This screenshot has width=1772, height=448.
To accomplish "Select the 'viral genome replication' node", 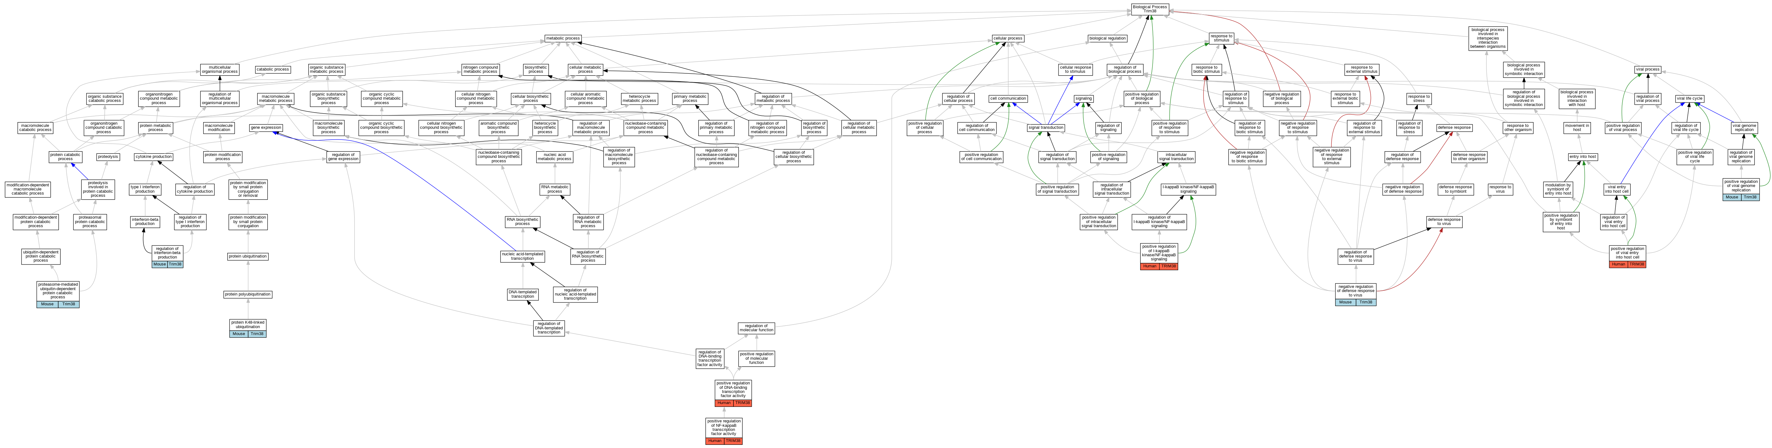I will click(1744, 128).
